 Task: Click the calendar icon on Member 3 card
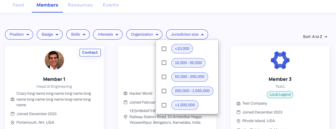point(238,112)
